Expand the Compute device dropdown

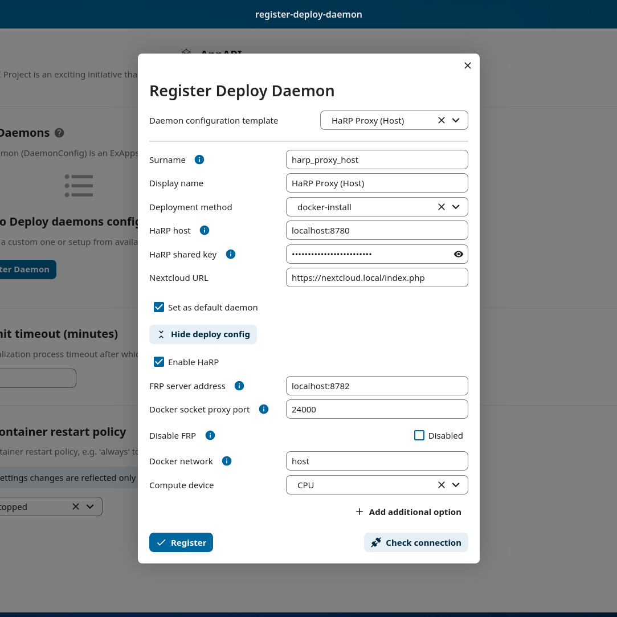456,485
